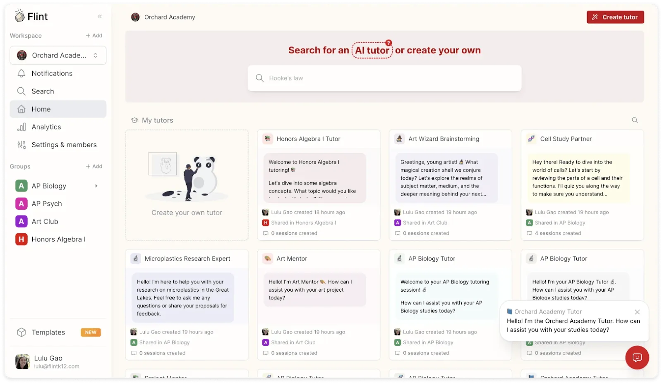Click the Honors Algebra I Tutor icon
662x383 pixels.
(268, 139)
